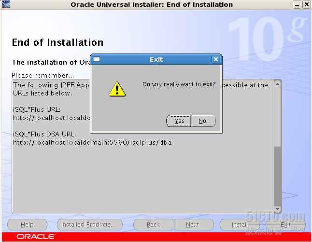This screenshot has height=242, width=312.
Task: Click the scroll up arrow in the notes pane
Action: pyautogui.click(x=277, y=84)
